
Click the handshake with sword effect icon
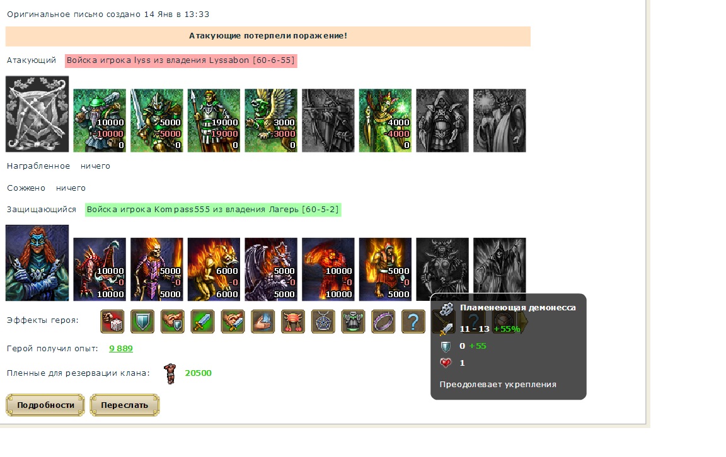click(233, 322)
